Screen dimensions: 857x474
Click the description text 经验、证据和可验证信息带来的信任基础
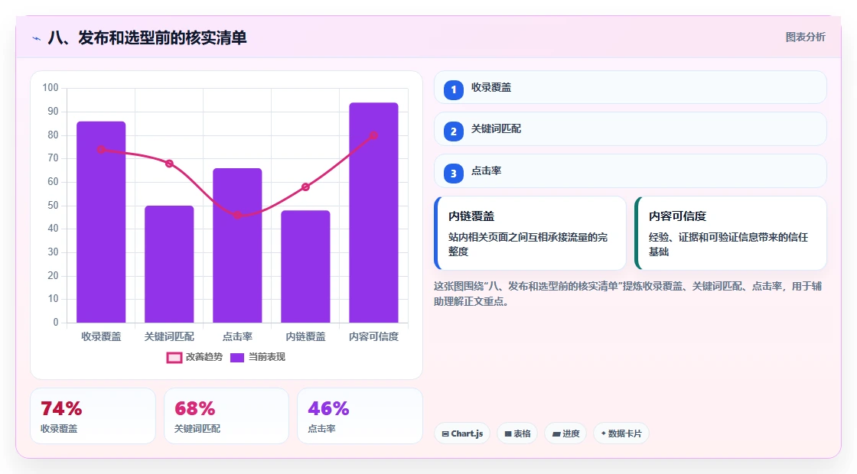[728, 244]
